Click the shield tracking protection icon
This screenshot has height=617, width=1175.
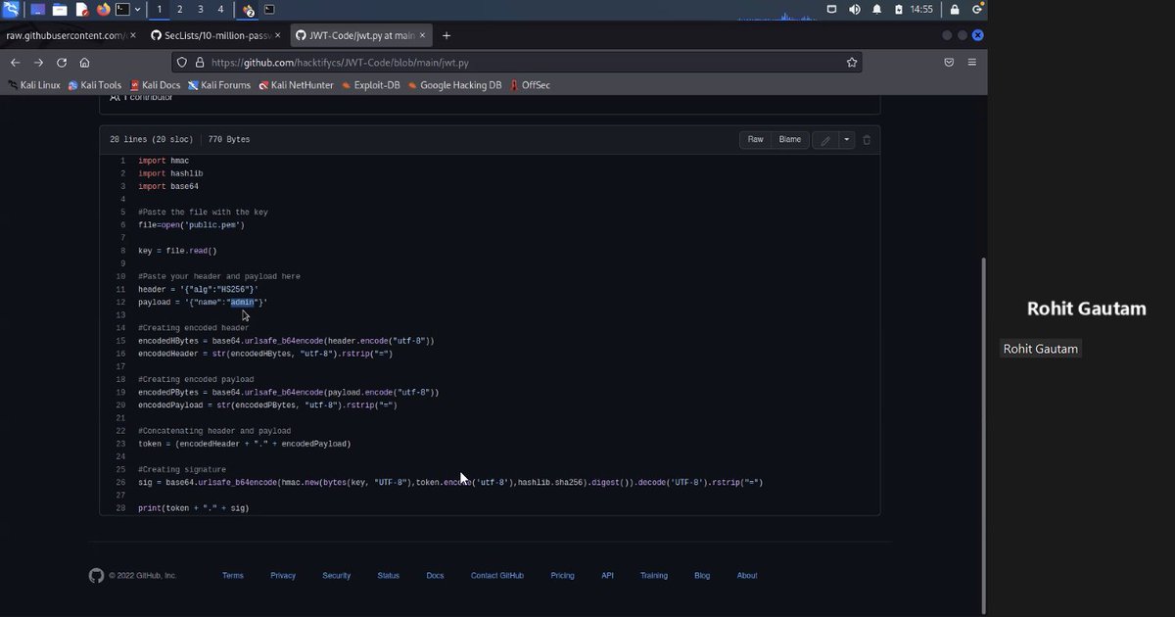click(x=182, y=62)
